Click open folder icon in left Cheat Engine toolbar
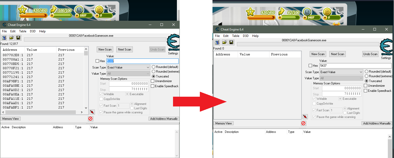The height and width of the screenshot is (158, 394). pos(11,38)
